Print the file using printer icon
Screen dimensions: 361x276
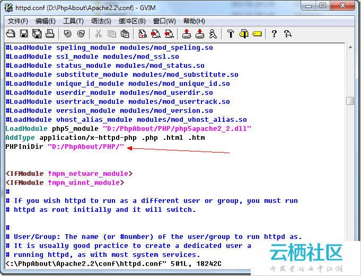tap(50, 34)
